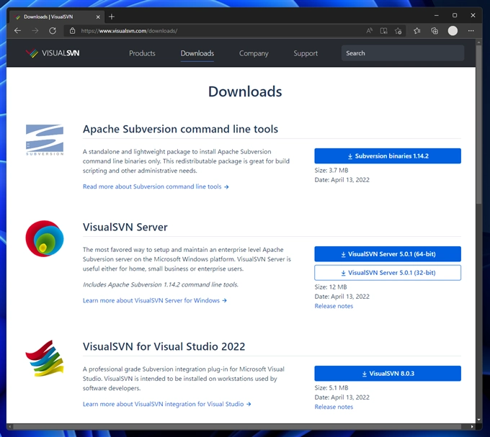Image resolution: width=490 pixels, height=437 pixels.
Task: Close the Downloads | VisualSVN tab
Action: click(98, 17)
